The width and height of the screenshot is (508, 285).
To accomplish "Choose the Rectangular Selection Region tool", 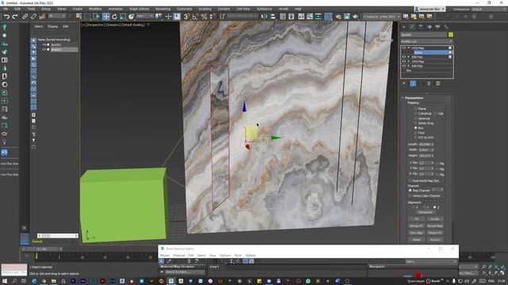I will pos(87,17).
